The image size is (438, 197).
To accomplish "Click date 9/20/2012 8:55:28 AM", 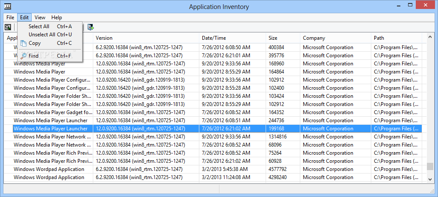I will click(x=226, y=88).
